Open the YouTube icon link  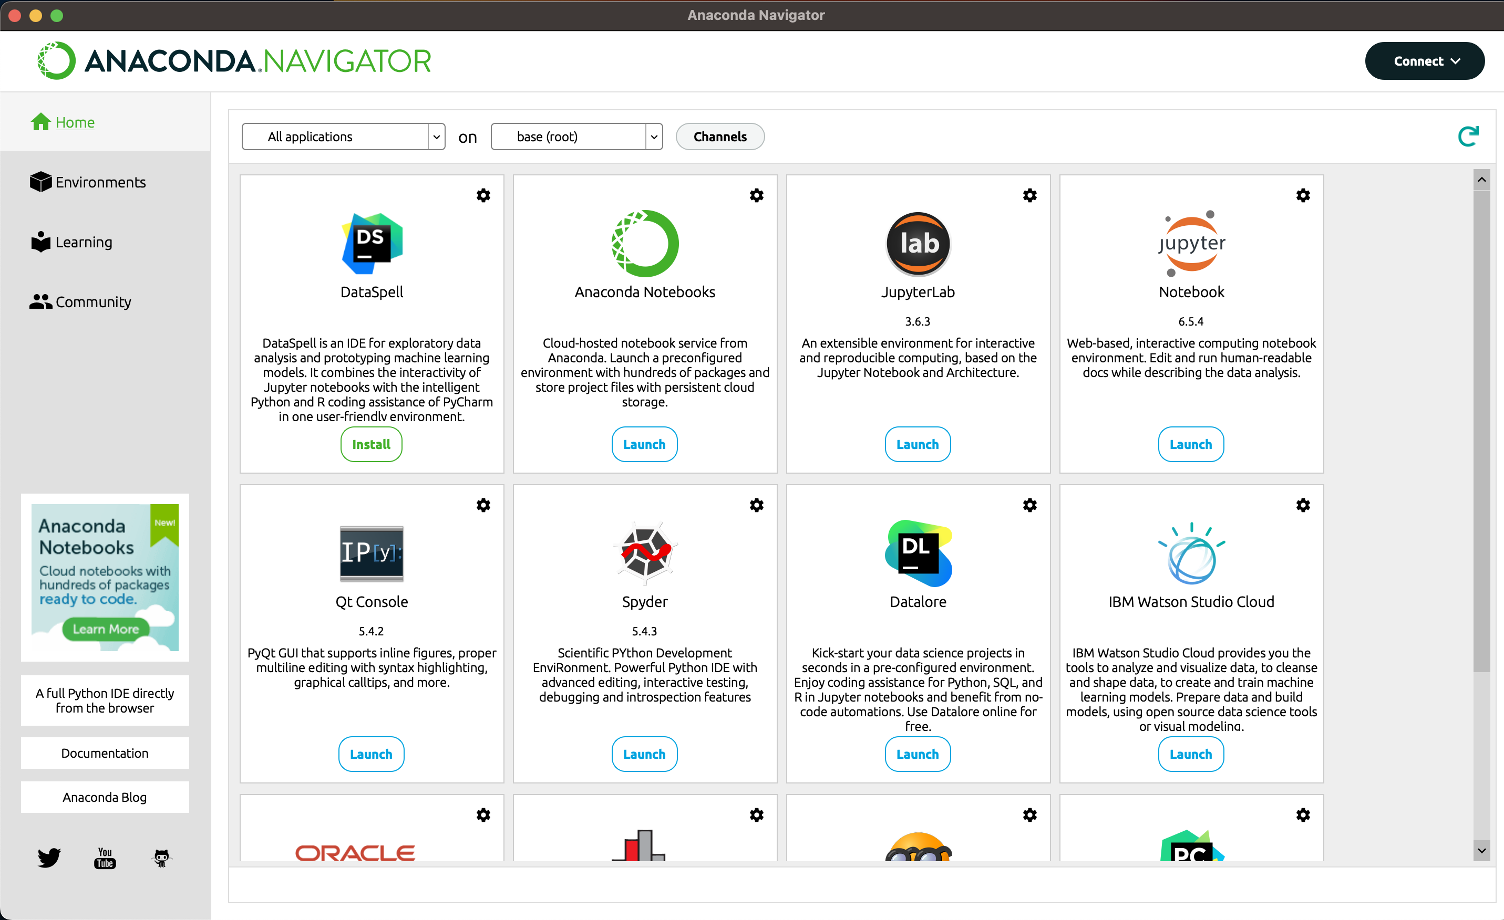[x=105, y=857]
